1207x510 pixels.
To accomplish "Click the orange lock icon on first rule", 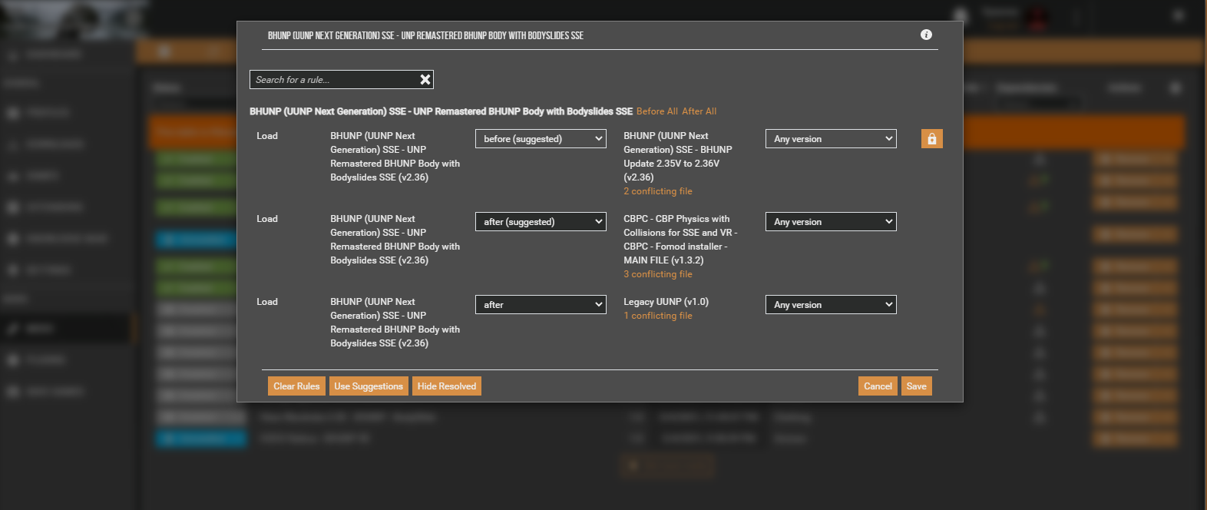I will [931, 138].
